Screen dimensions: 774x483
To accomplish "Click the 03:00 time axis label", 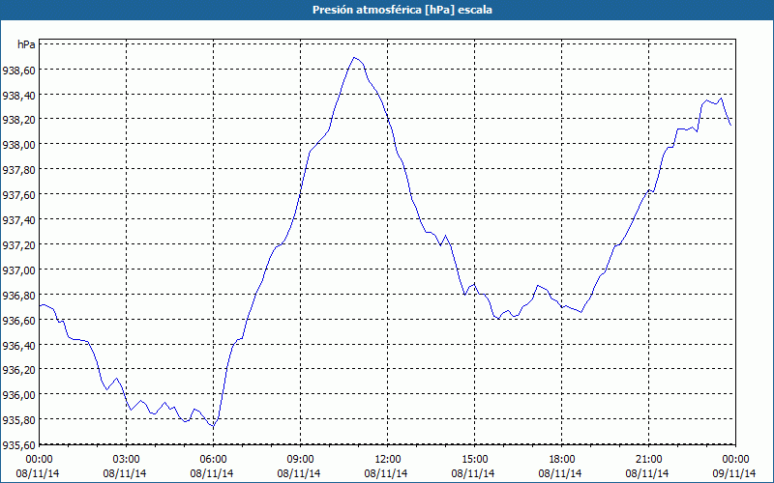I will (x=127, y=460).
